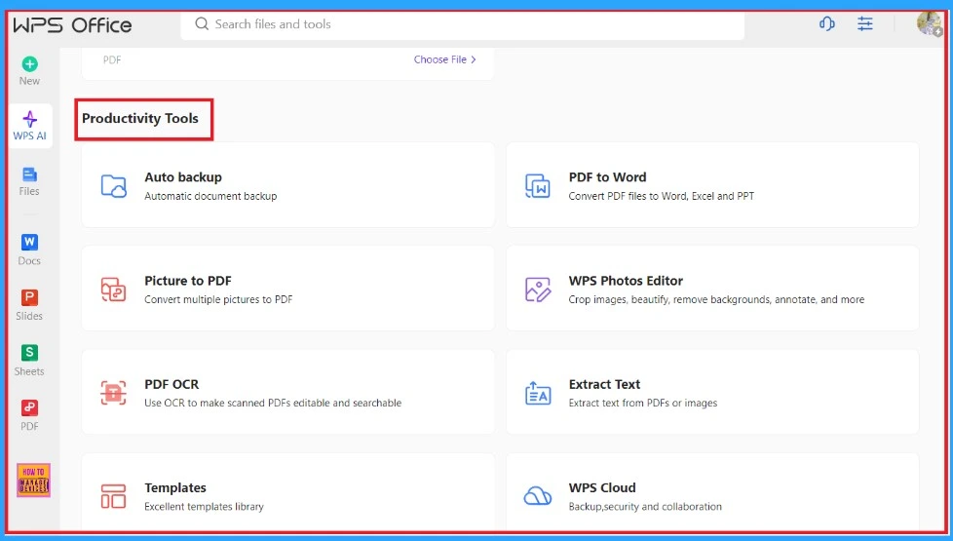Screen dimensions: 953x541
Task: Click the New plus icon in sidebar
Action: click(x=30, y=63)
